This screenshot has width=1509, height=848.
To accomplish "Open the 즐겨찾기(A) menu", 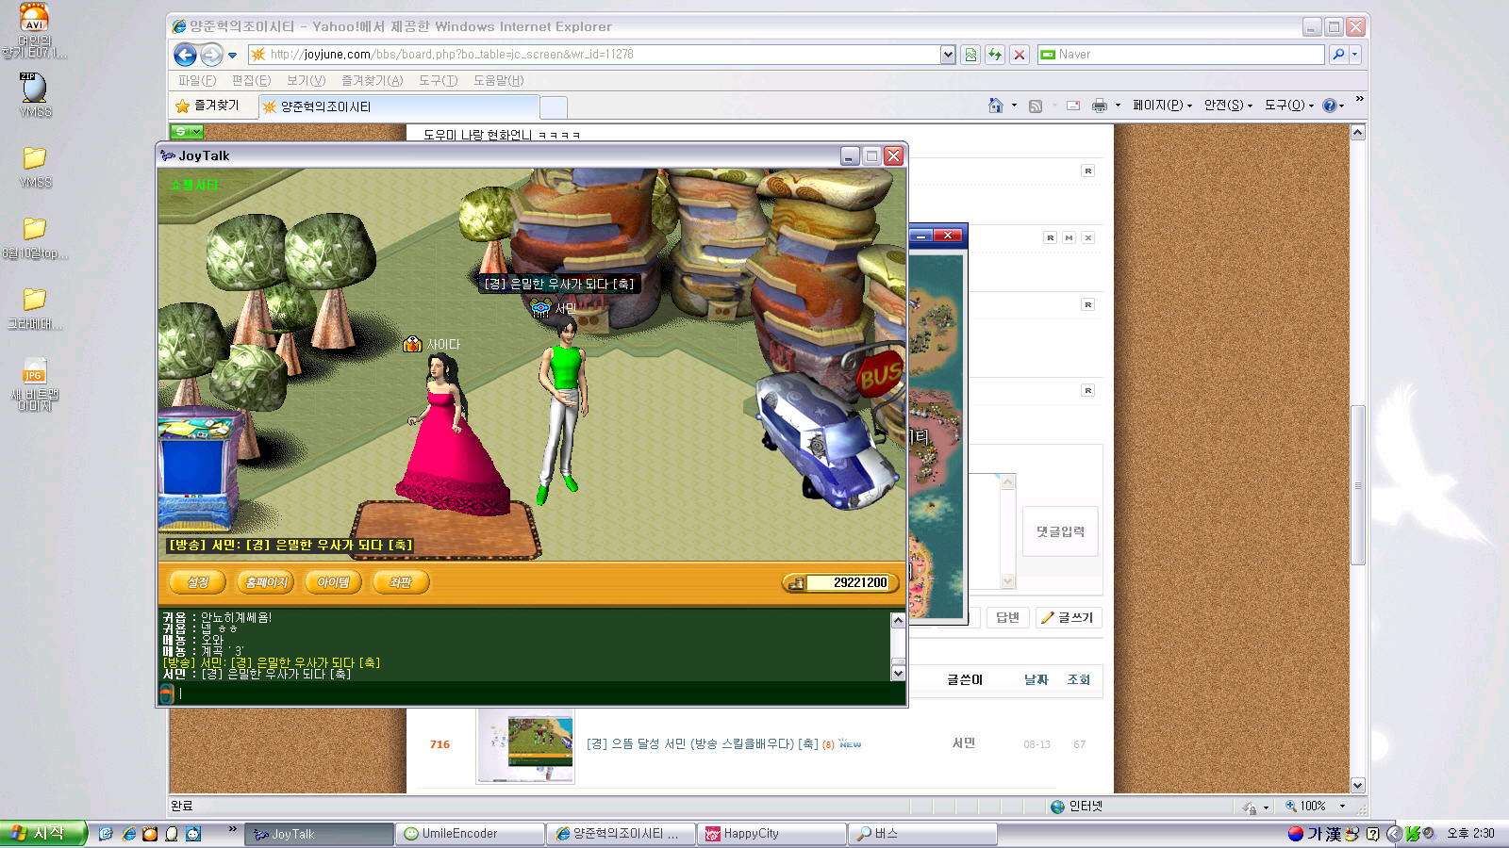I will pyautogui.click(x=372, y=81).
